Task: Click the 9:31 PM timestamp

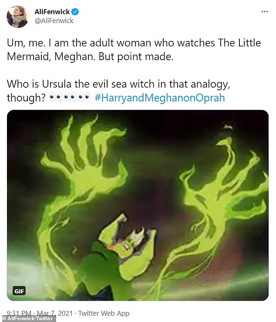Action: pyautogui.click(x=19, y=313)
